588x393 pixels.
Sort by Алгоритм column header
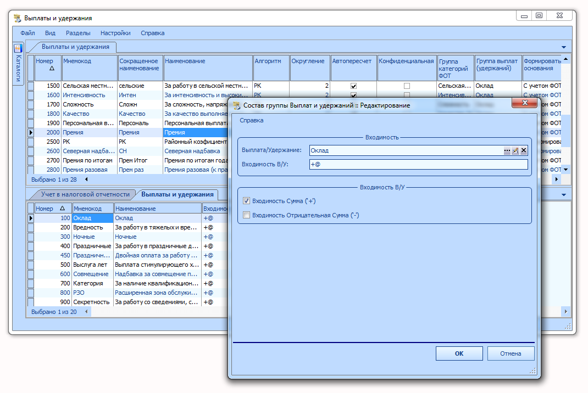[x=271, y=68]
